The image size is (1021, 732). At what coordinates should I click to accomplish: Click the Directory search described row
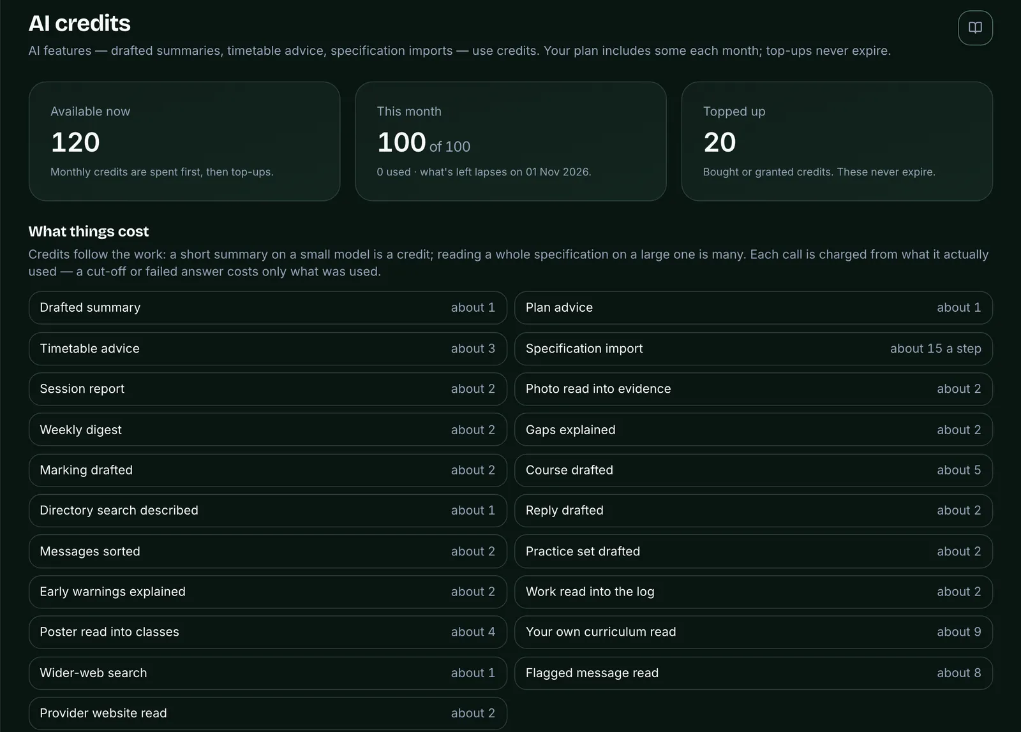[x=268, y=511]
